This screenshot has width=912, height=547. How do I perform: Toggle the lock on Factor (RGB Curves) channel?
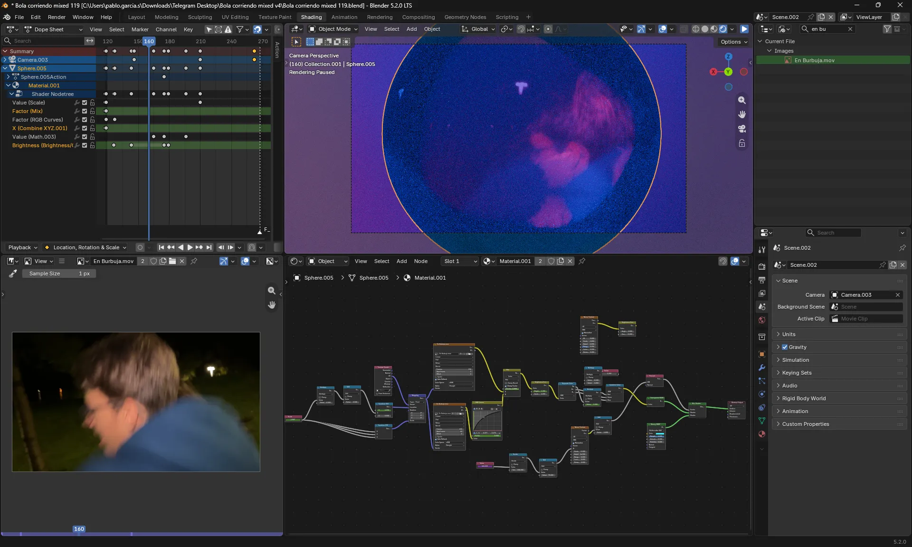(92, 120)
